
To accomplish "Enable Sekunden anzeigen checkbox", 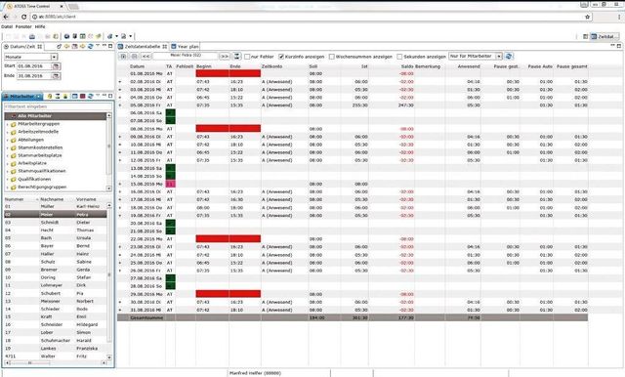I will (399, 57).
